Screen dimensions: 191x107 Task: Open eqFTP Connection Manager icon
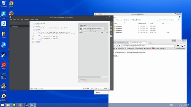coord(81,29)
